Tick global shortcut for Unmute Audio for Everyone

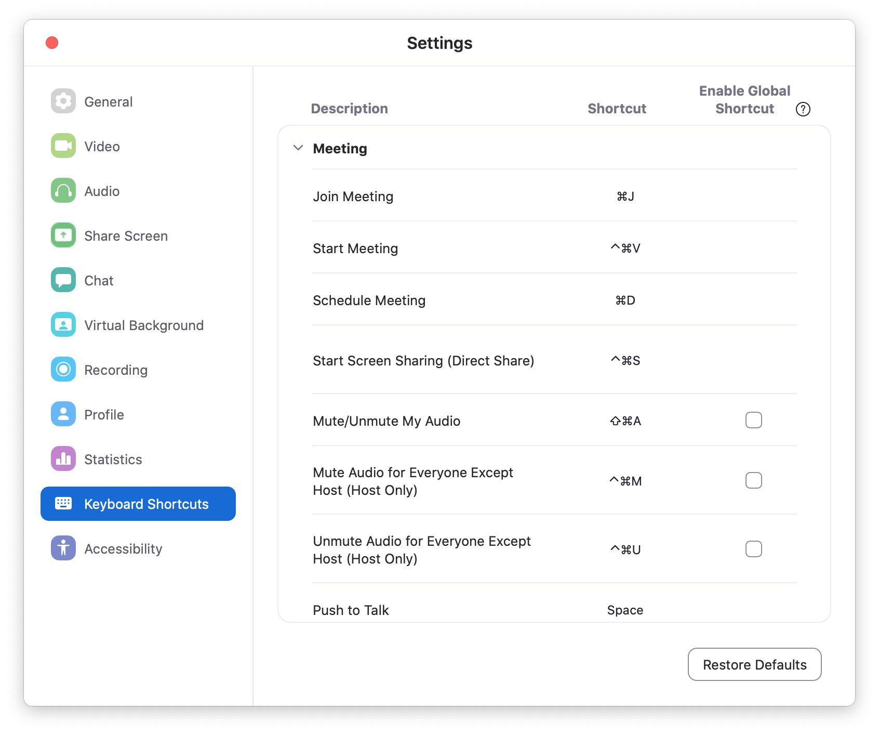tap(753, 549)
